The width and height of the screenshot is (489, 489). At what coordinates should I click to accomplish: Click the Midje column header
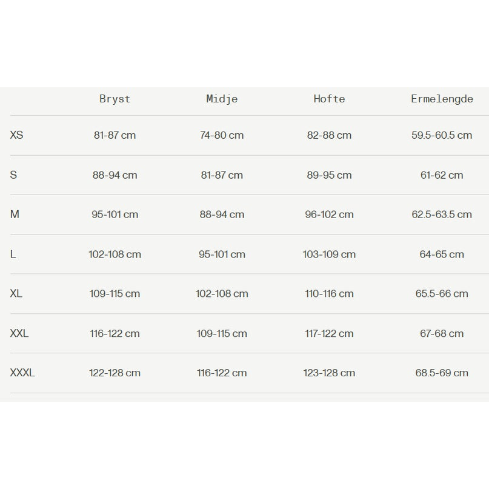(222, 99)
